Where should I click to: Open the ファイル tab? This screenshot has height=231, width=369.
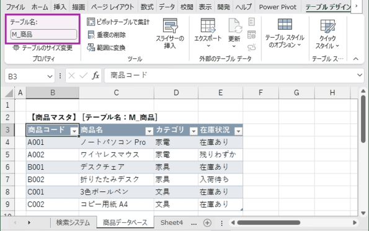[x=16, y=7]
